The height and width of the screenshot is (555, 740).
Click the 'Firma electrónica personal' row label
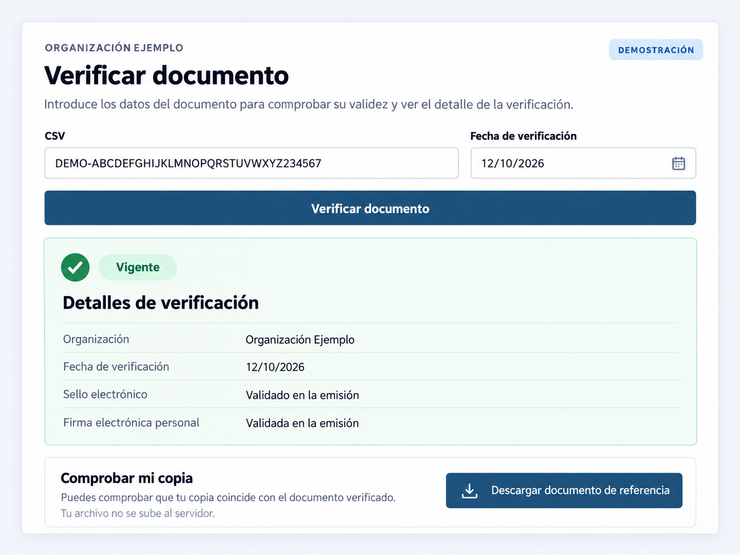(131, 423)
